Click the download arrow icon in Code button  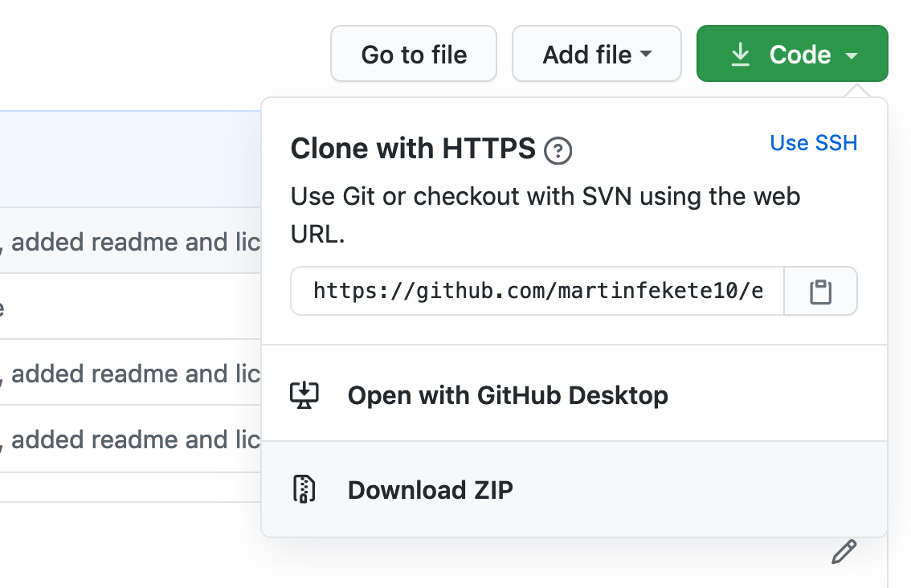coord(740,55)
